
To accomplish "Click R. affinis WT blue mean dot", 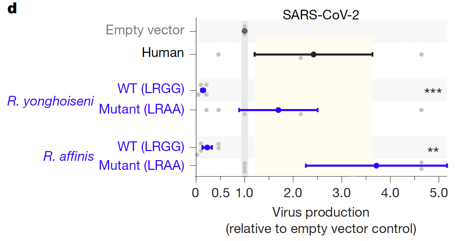I will [207, 147].
